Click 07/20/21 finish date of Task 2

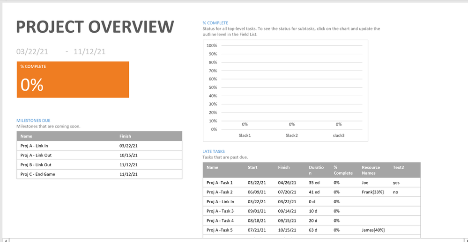pyautogui.click(x=287, y=192)
